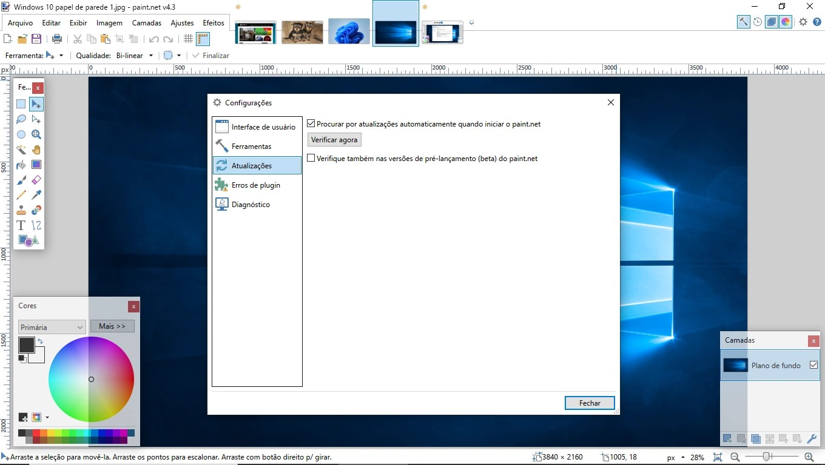This screenshot has width=825, height=465.
Task: Select the Magic Wand tool
Action: [x=21, y=150]
